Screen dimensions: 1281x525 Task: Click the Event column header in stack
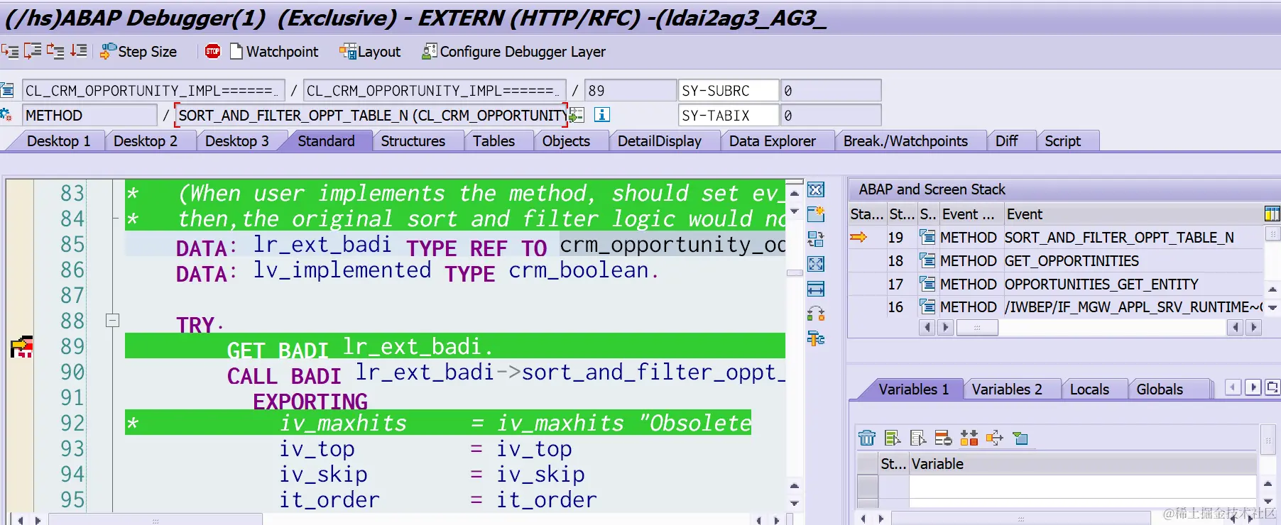tap(1025, 214)
